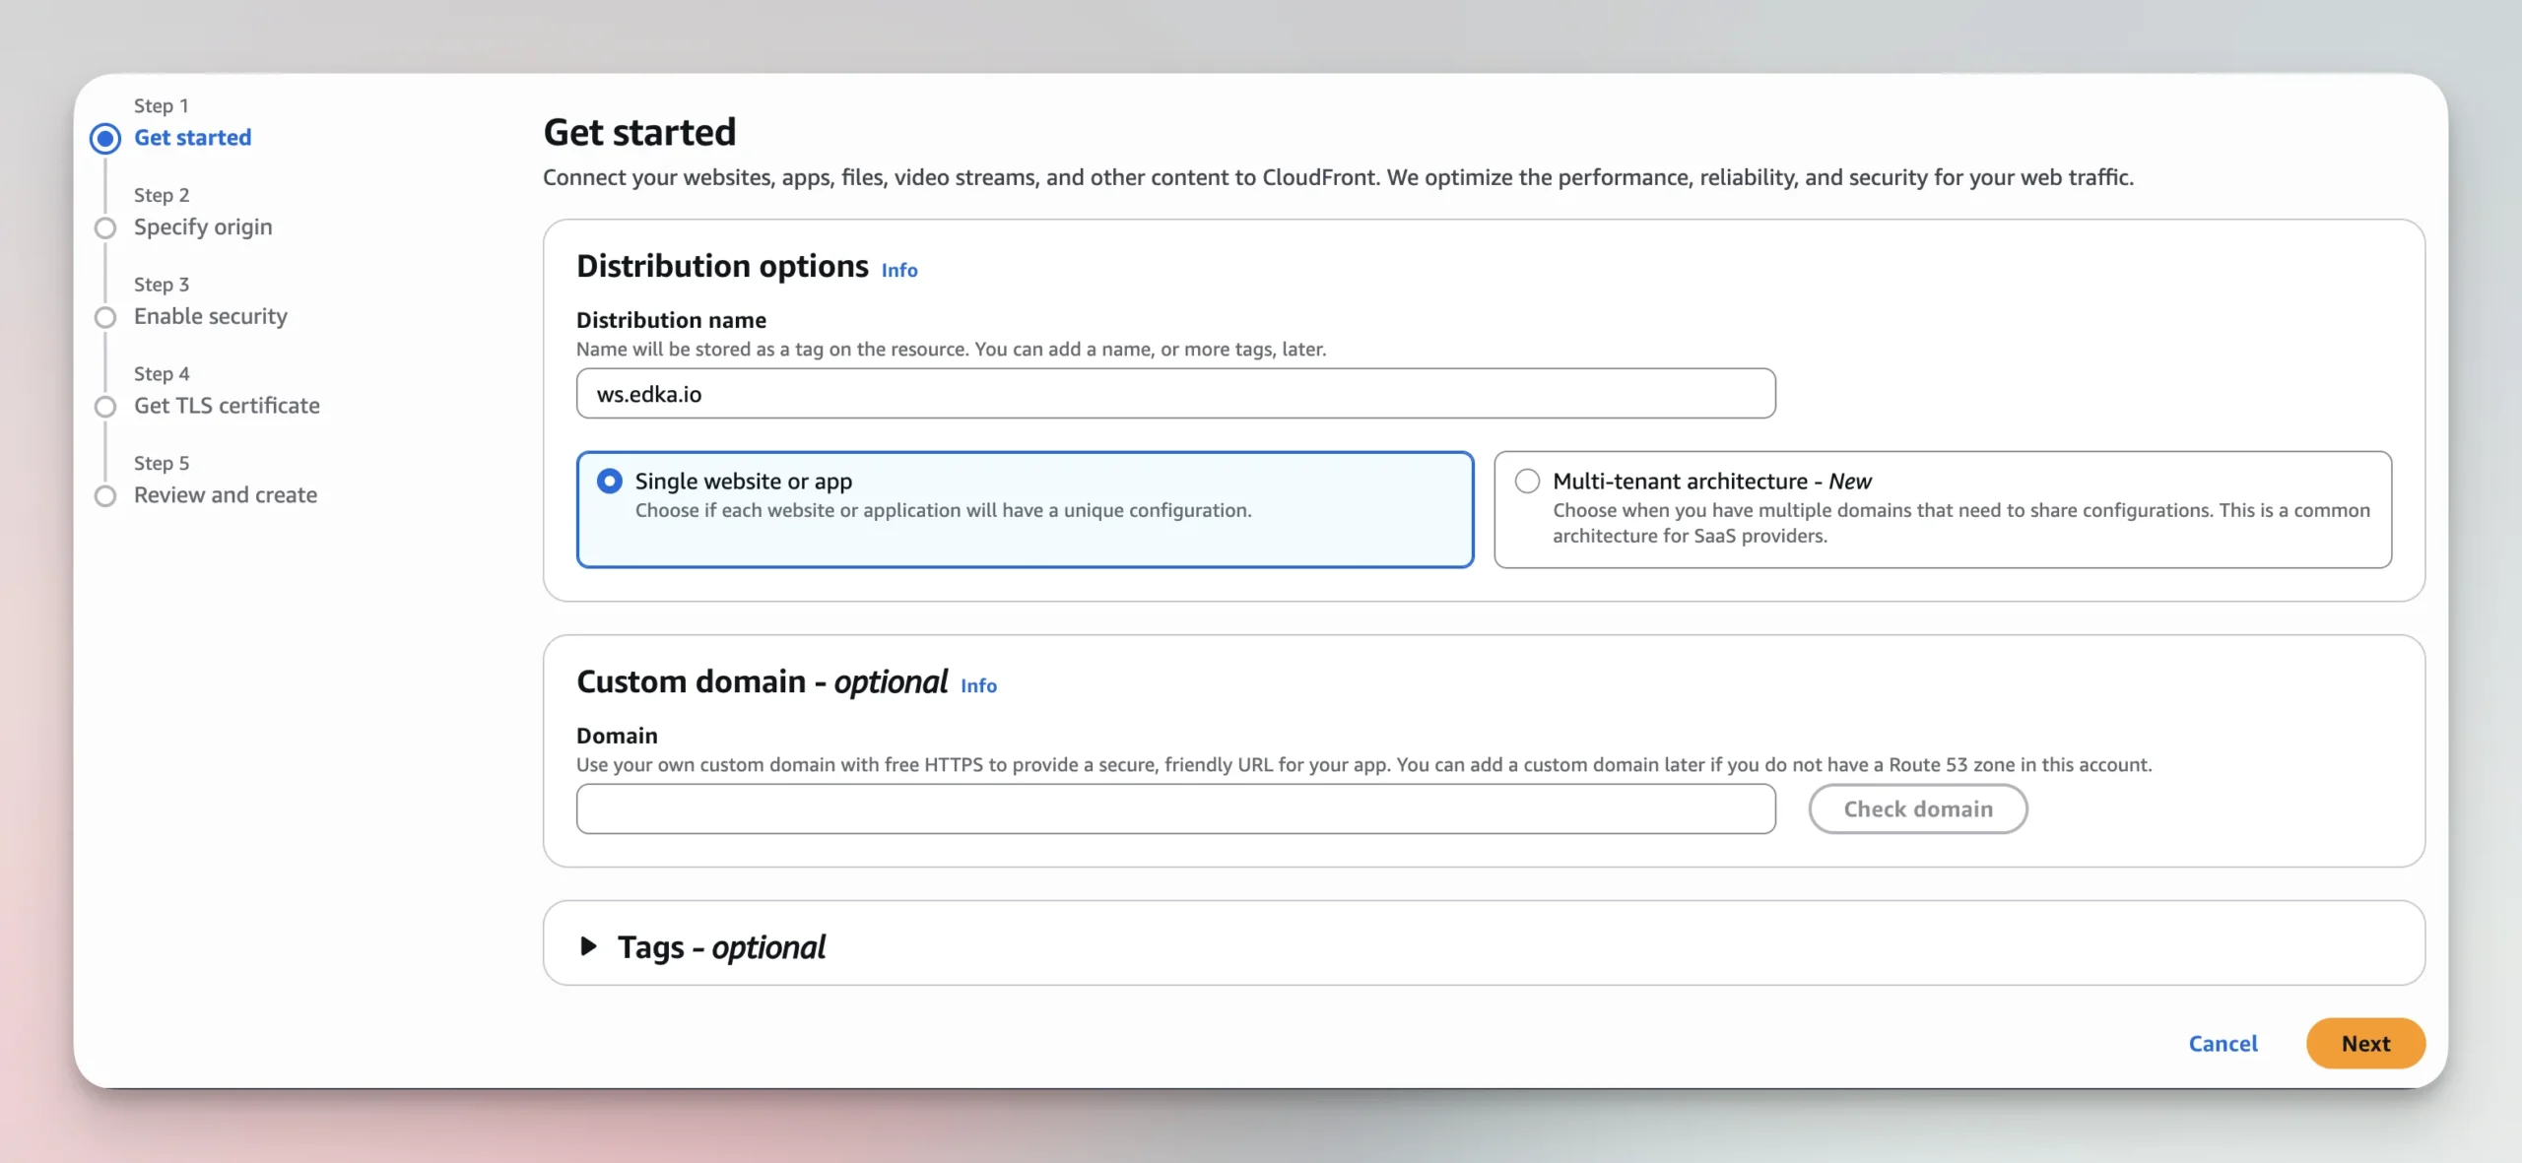Image resolution: width=2522 pixels, height=1163 pixels.
Task: Click the Get started step circle indicator
Action: click(105, 138)
